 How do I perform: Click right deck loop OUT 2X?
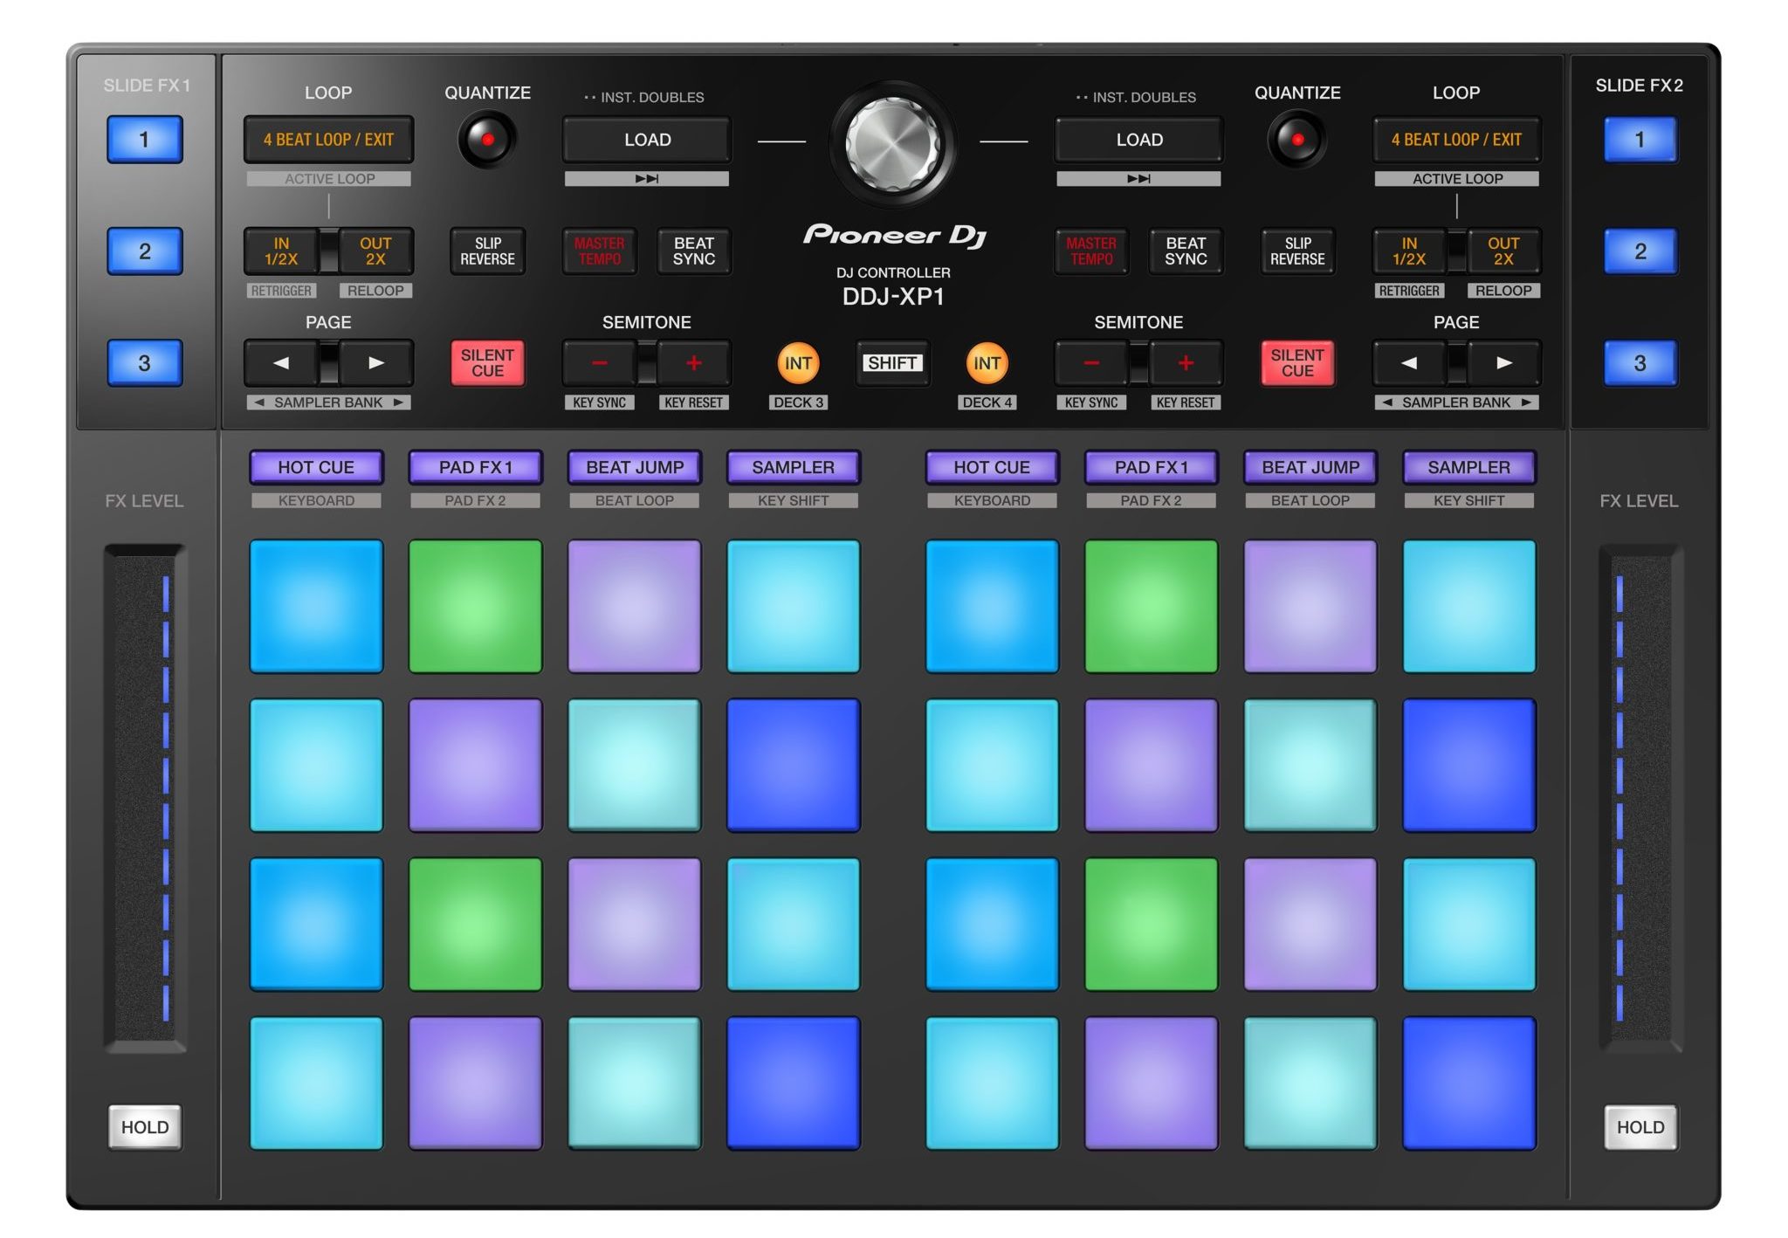1503,251
